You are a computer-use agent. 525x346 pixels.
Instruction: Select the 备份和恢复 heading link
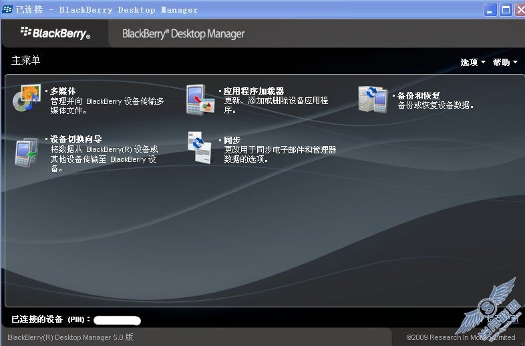click(419, 95)
